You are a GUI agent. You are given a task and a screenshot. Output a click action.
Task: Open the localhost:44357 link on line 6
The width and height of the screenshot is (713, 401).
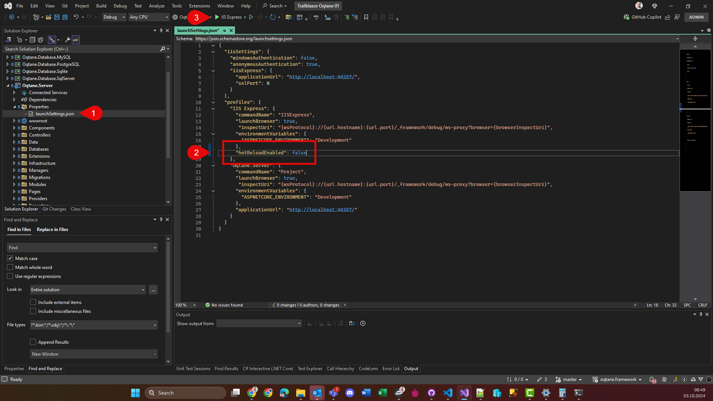(322, 77)
